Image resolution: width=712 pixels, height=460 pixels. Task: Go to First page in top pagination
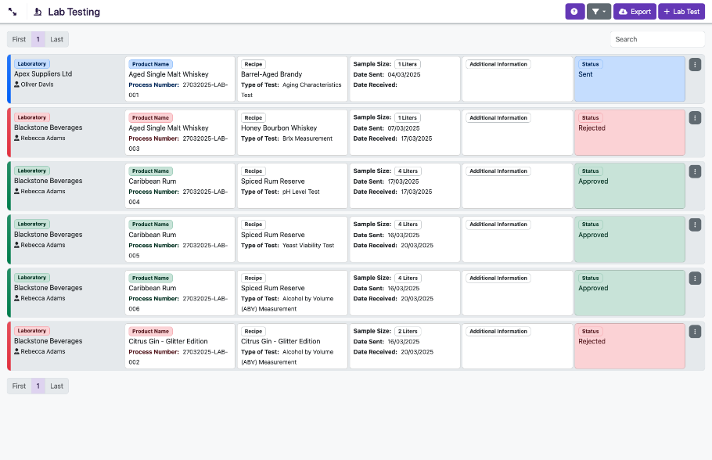click(x=19, y=39)
